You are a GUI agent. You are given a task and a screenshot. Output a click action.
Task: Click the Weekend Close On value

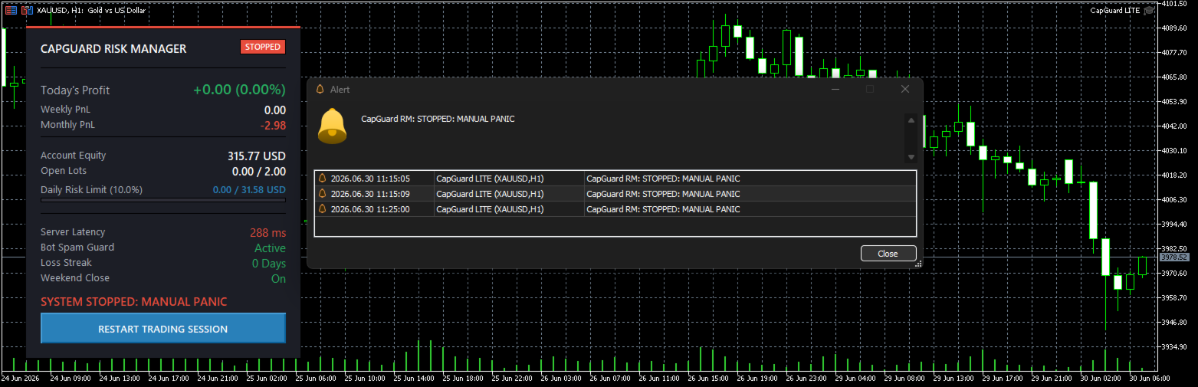pyautogui.click(x=278, y=279)
